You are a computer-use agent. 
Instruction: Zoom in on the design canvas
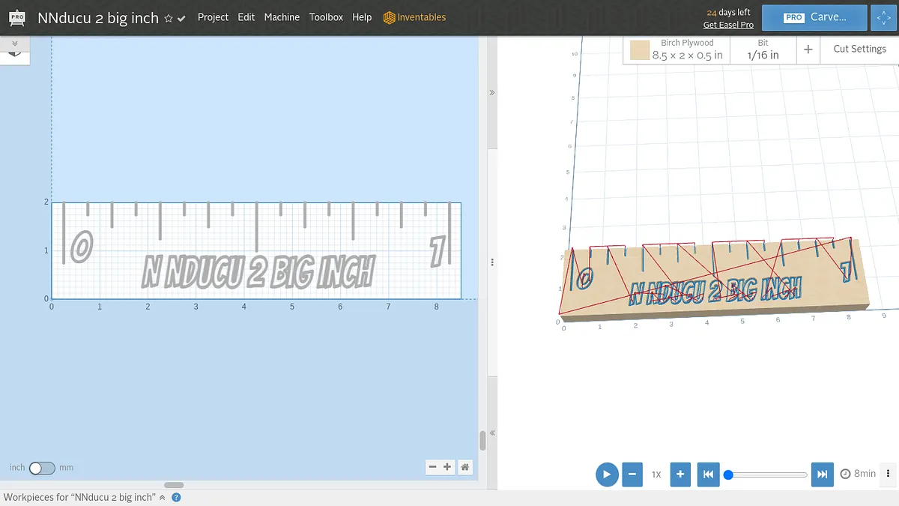point(447,467)
